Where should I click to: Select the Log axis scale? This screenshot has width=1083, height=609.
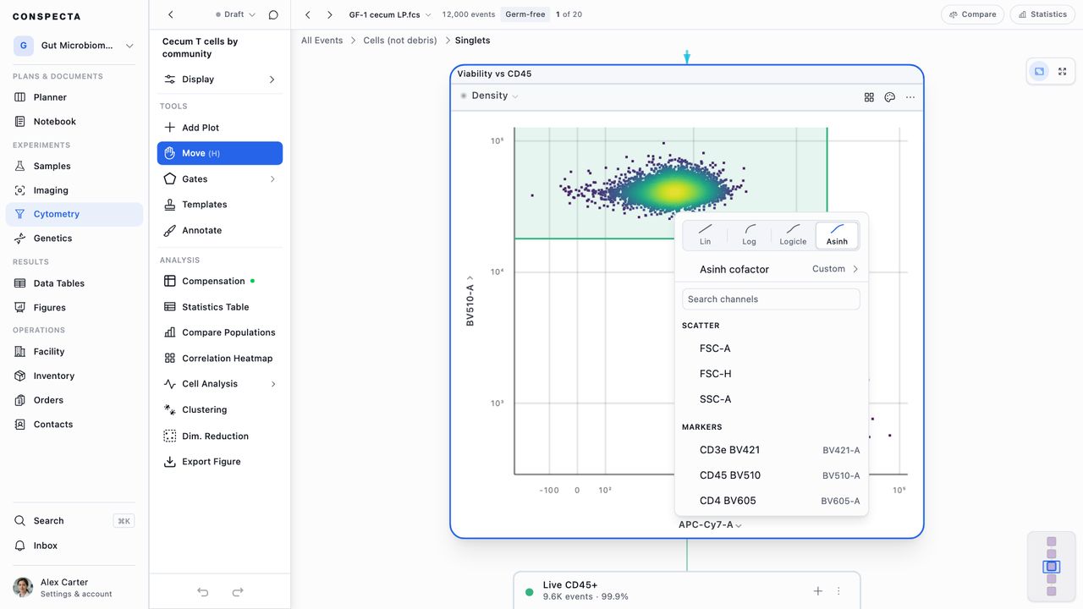pos(750,235)
